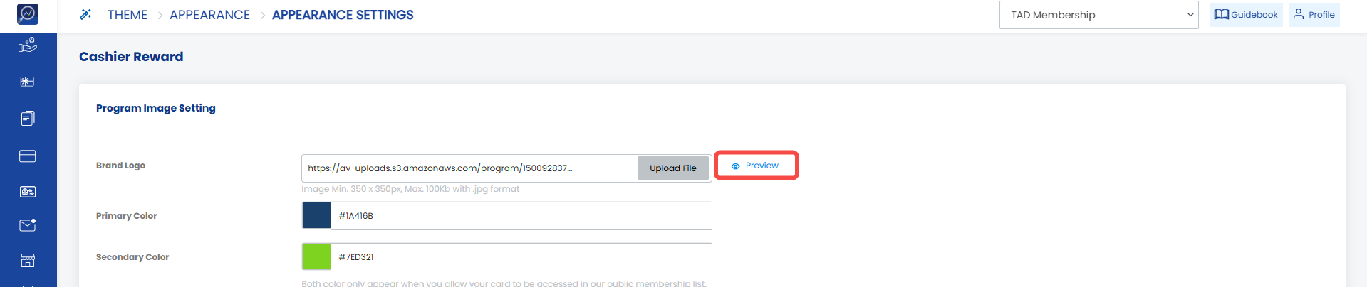
Task: Focus the Primary Color hex input field
Action: pos(521,216)
